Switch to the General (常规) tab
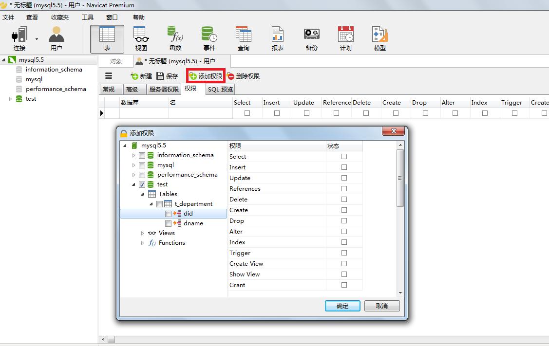The image size is (549, 346). [x=112, y=89]
